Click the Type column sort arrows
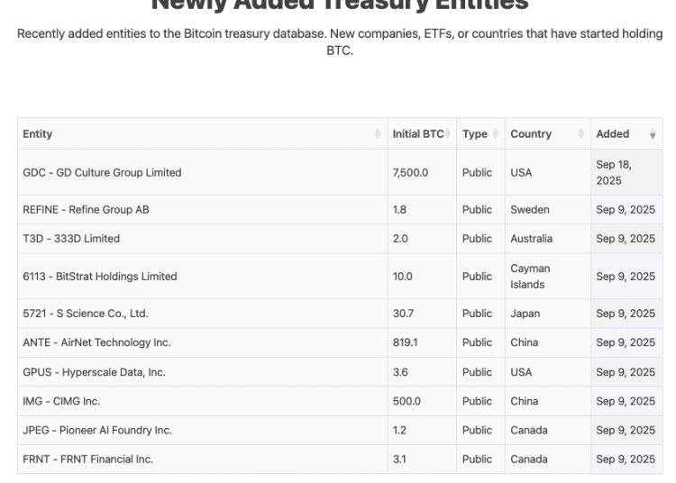 [x=495, y=134]
